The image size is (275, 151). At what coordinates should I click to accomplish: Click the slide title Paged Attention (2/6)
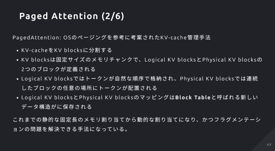(x=71, y=16)
